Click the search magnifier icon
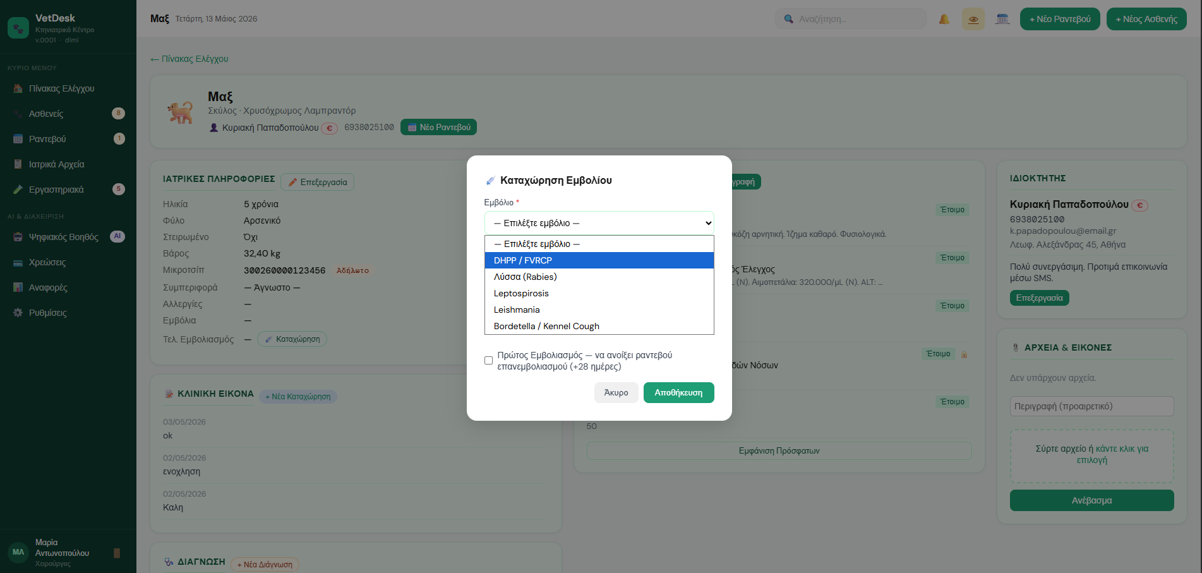Screen dimensions: 1202x573 pos(788,19)
